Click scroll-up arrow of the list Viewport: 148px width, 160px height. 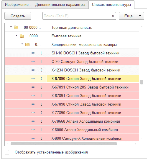[142, 26]
